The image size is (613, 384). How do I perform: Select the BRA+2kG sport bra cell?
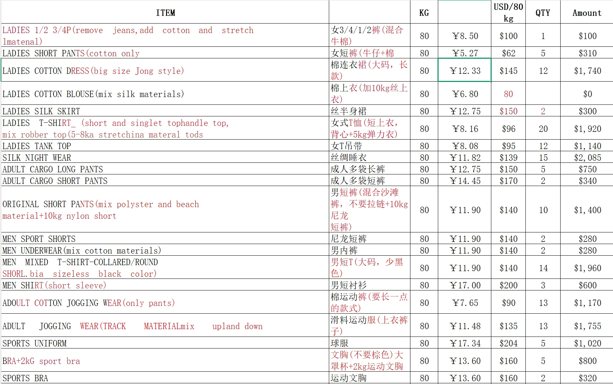[x=165, y=360]
